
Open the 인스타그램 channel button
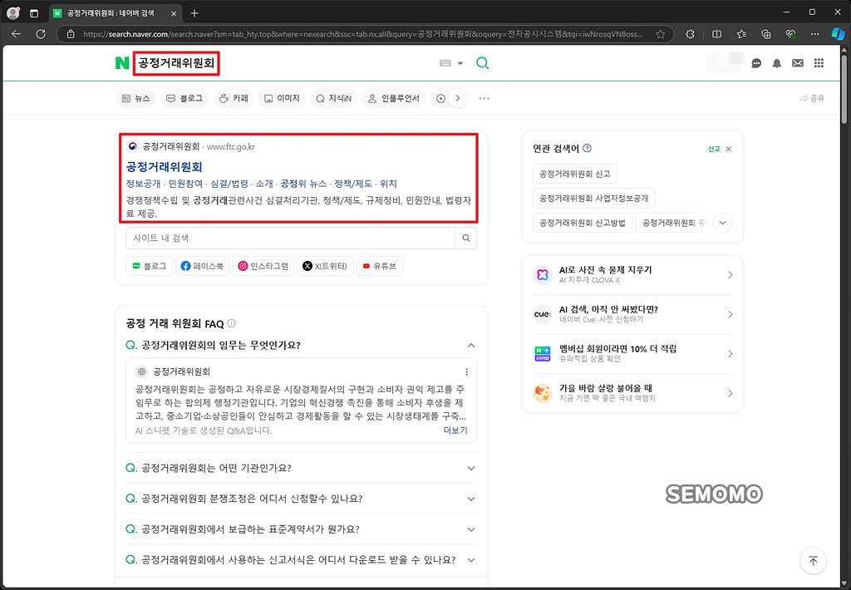(x=263, y=266)
